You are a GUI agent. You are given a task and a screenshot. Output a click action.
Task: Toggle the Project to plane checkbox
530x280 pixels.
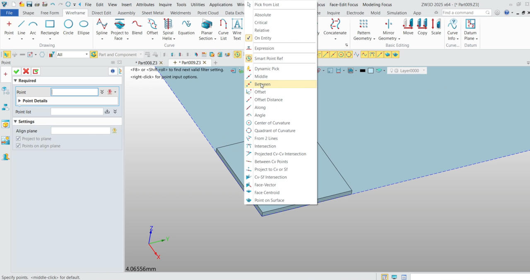tap(18, 139)
